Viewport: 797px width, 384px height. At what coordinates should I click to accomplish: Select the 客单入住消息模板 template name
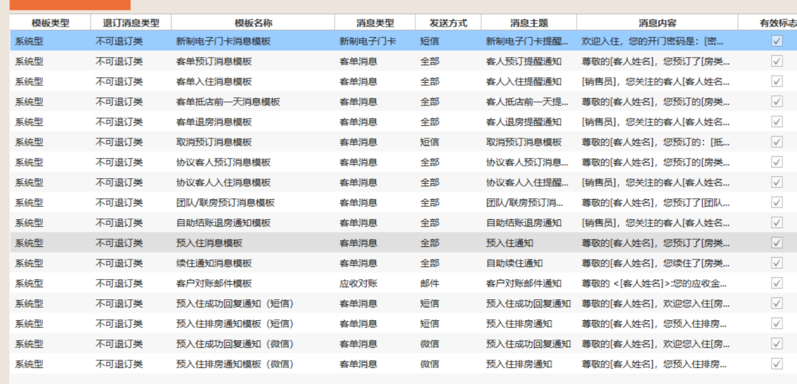point(214,82)
